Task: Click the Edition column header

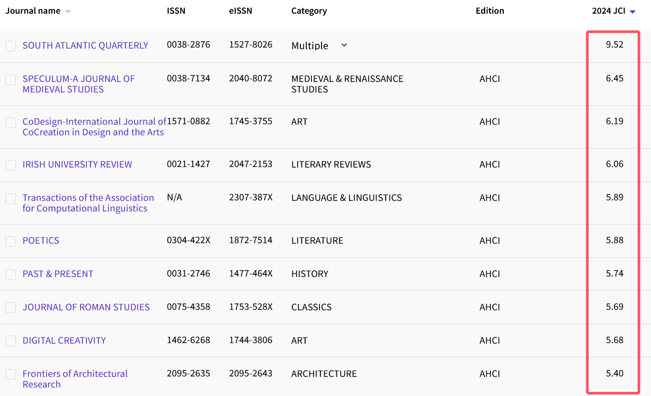Action: (x=489, y=11)
